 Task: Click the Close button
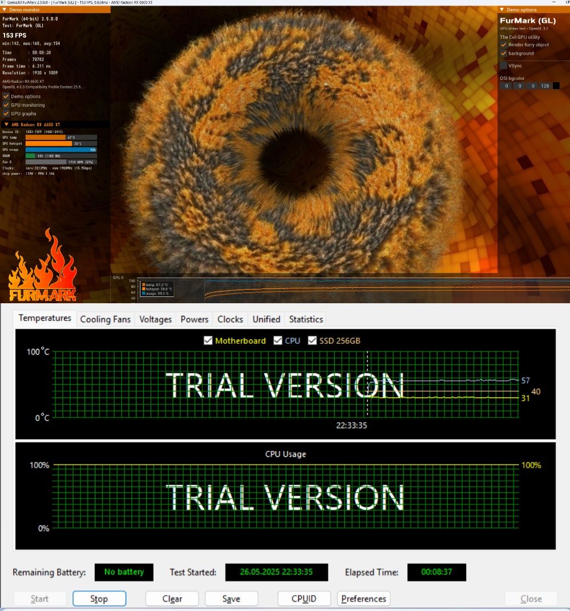point(531,598)
